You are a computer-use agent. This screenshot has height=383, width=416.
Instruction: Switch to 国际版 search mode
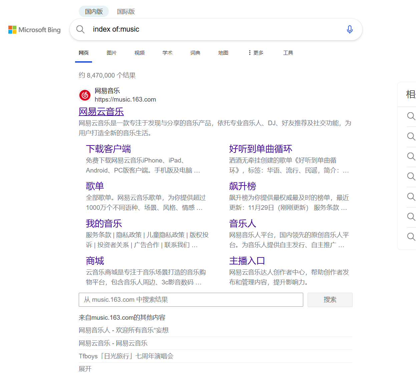[126, 12]
